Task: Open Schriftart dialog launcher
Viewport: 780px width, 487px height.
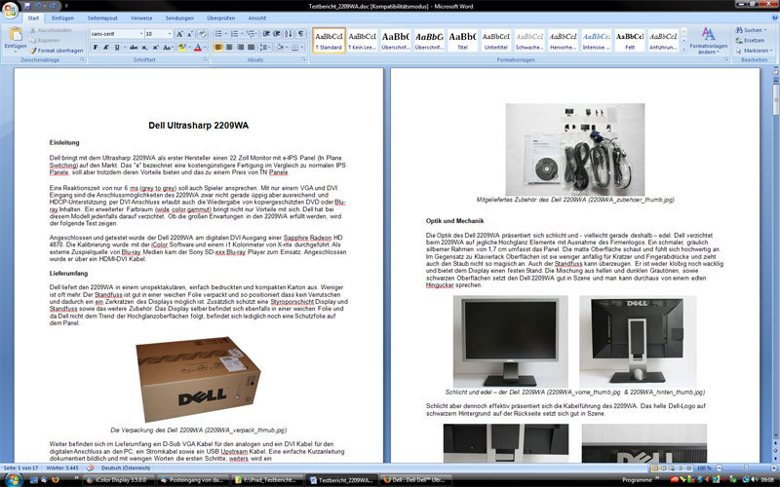Action: [x=206, y=59]
